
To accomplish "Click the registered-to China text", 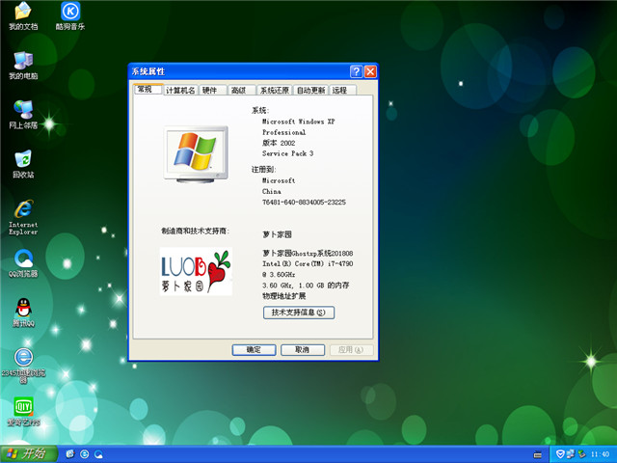I will 272,191.
